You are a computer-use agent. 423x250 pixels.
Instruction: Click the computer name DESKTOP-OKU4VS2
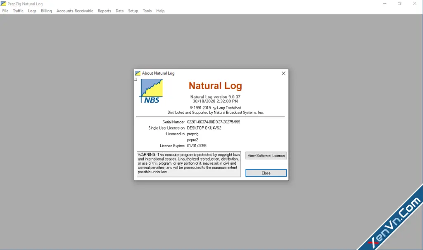coord(204,128)
